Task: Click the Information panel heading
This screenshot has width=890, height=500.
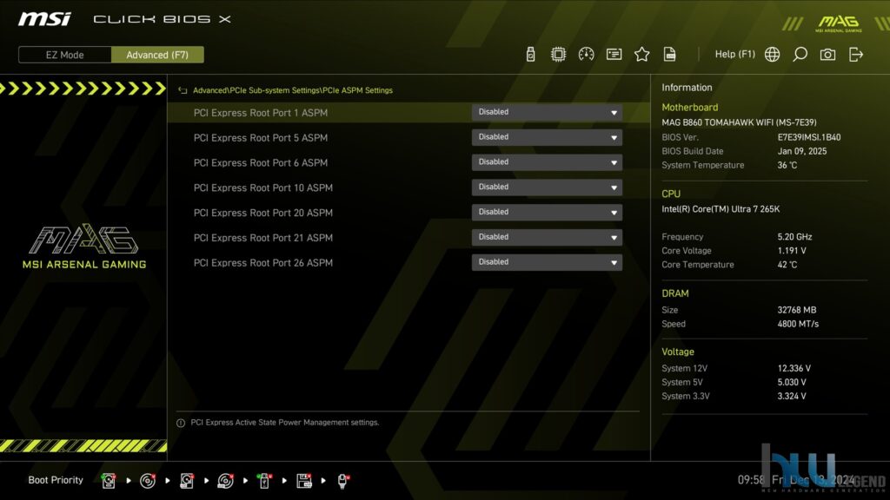Action: 687,88
